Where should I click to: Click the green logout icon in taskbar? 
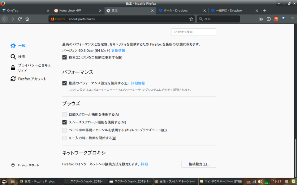(x=293, y=182)
